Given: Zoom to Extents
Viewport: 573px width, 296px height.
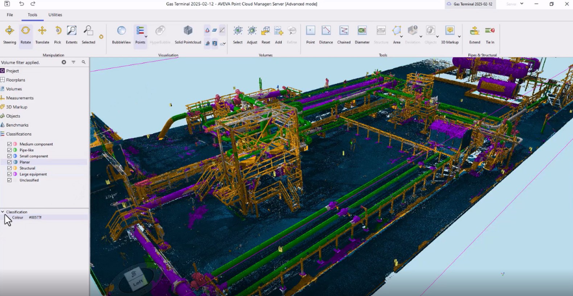Looking at the screenshot, I should coord(71,35).
